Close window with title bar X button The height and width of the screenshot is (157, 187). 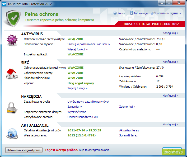tap(179, 3)
